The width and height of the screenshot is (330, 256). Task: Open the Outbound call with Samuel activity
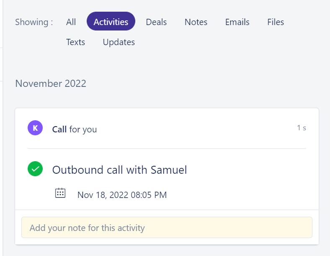click(119, 170)
